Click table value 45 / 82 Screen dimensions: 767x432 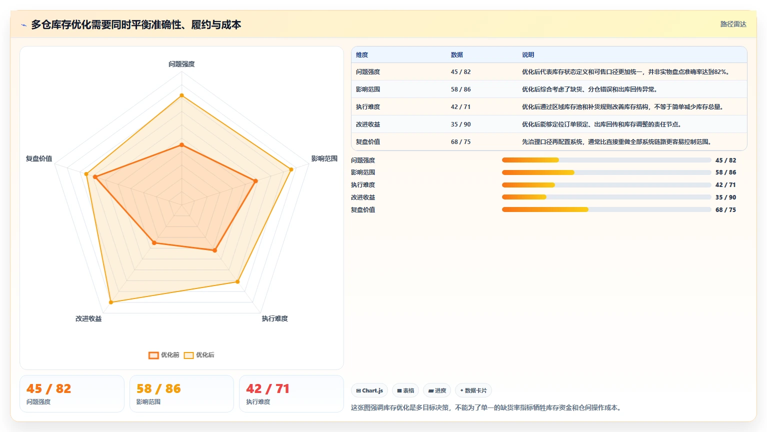pyautogui.click(x=460, y=72)
